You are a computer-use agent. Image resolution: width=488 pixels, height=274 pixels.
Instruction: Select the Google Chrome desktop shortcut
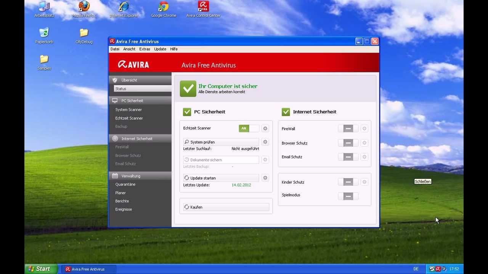click(x=164, y=9)
